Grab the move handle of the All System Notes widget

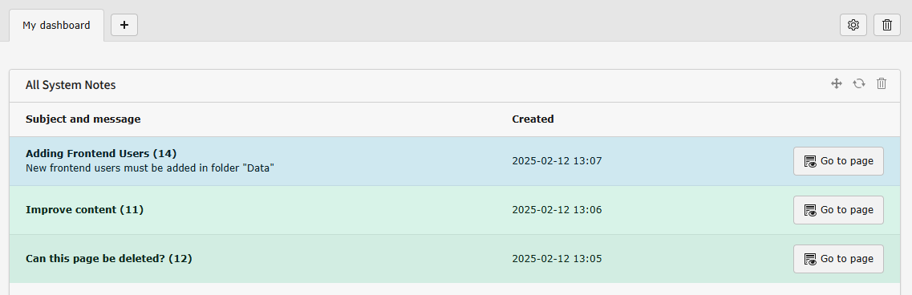[837, 84]
